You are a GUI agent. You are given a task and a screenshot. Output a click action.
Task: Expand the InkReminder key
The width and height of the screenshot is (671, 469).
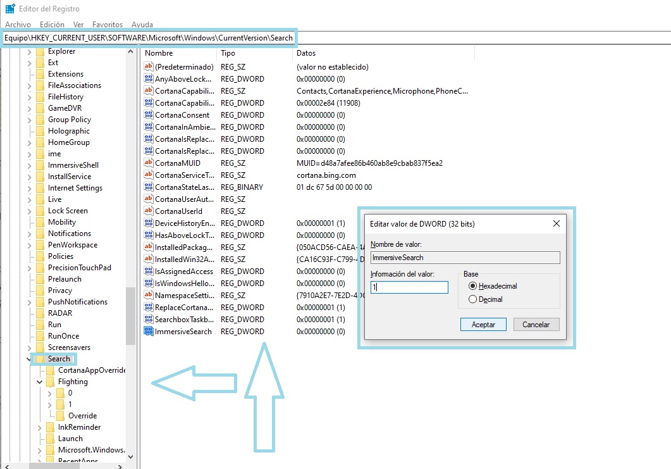39,427
